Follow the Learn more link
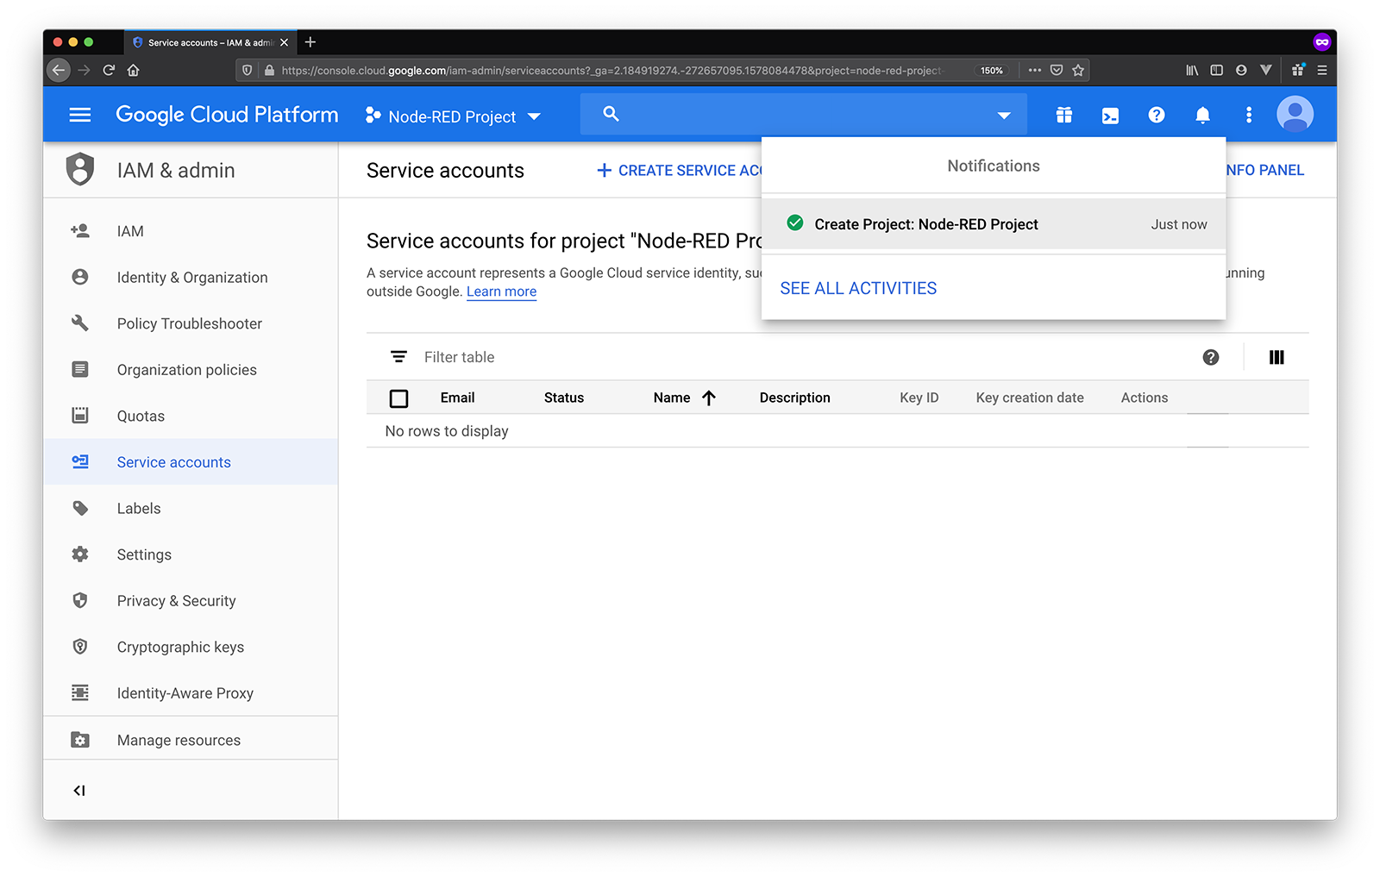1380x877 pixels. click(x=501, y=291)
